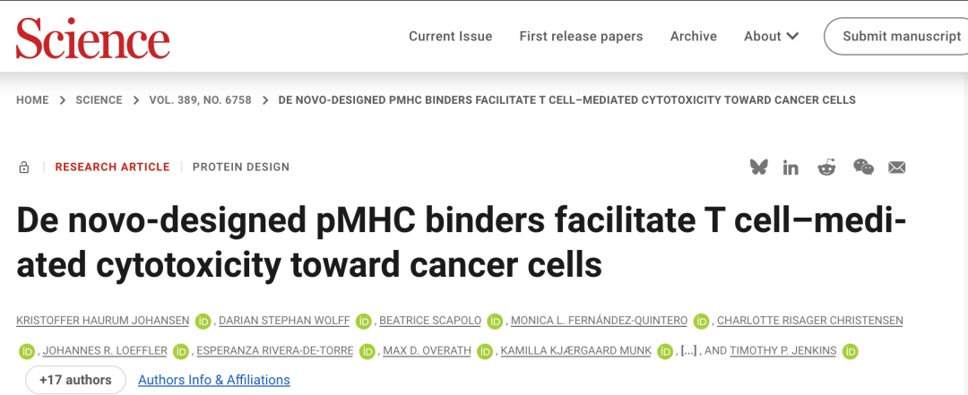Open Kristoffer Haurum Johansen's ORCID icon

[203, 321]
